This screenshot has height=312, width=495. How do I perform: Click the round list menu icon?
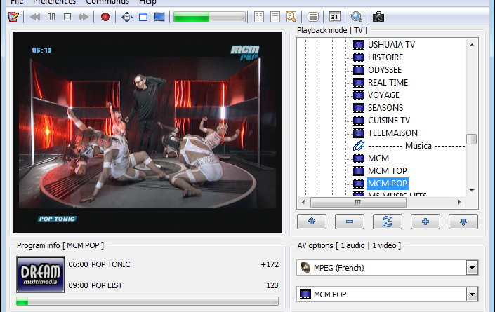click(313, 17)
